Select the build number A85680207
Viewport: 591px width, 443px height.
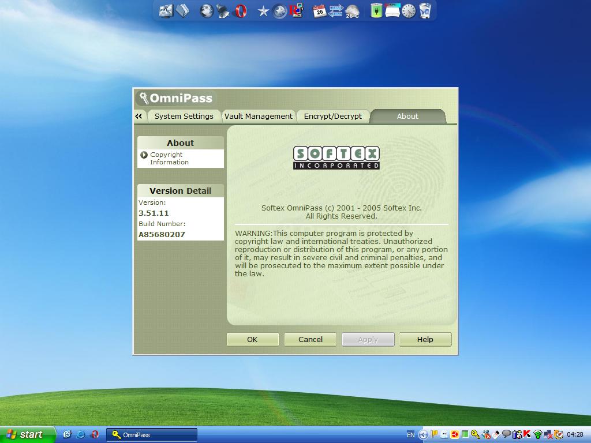click(162, 235)
